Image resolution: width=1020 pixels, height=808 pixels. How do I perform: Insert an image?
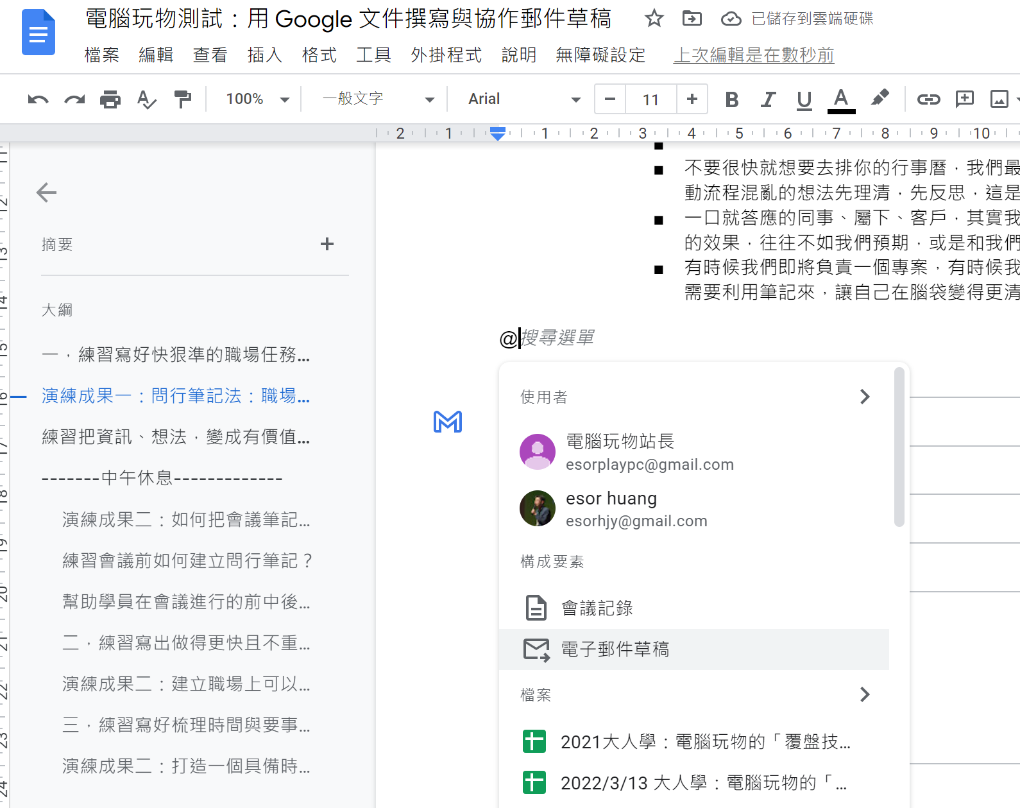click(x=999, y=99)
